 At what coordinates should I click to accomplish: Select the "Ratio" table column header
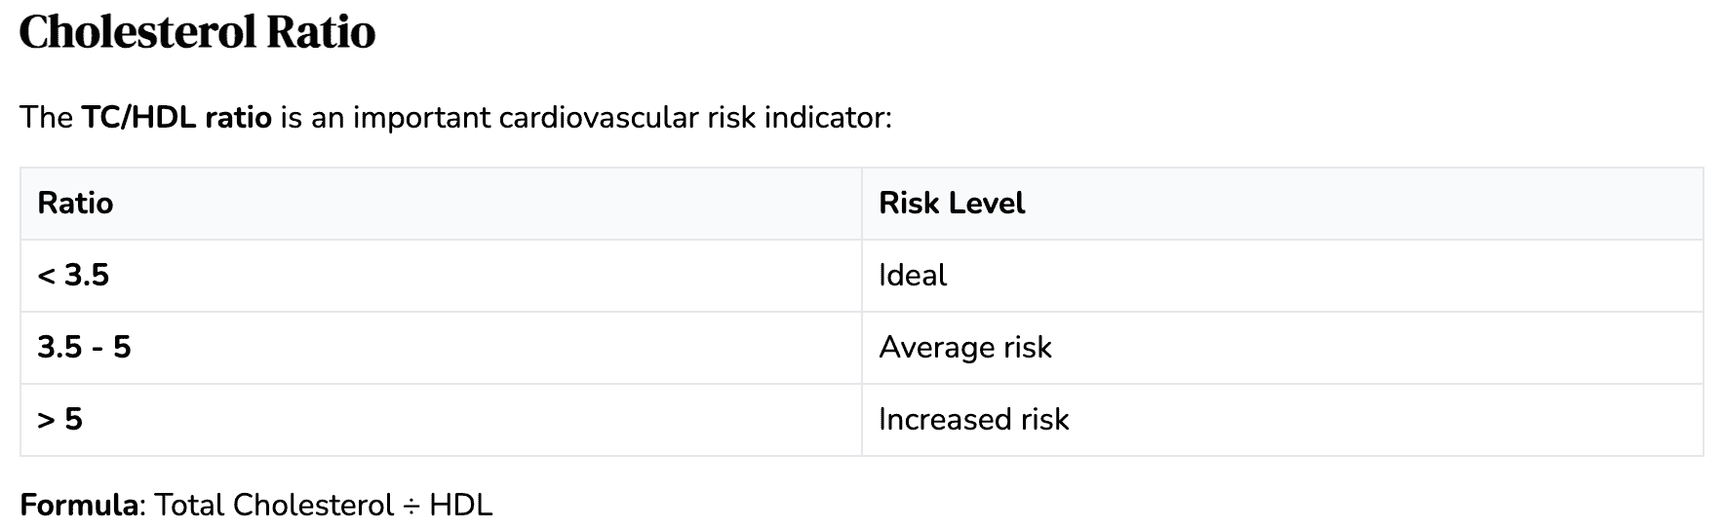[x=75, y=203]
